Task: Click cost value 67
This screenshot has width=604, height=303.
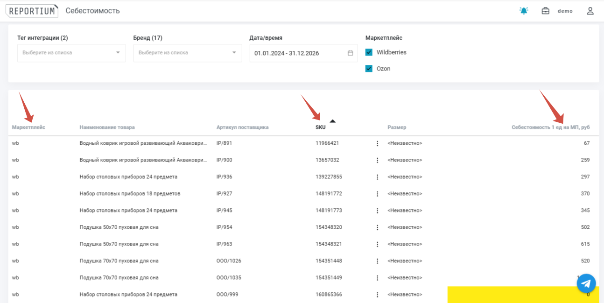Action: coord(587,143)
